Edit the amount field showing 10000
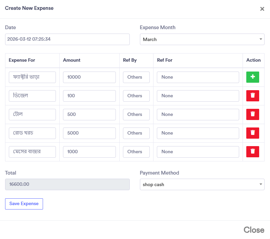This screenshot has height=239, width=270. tap(89, 77)
